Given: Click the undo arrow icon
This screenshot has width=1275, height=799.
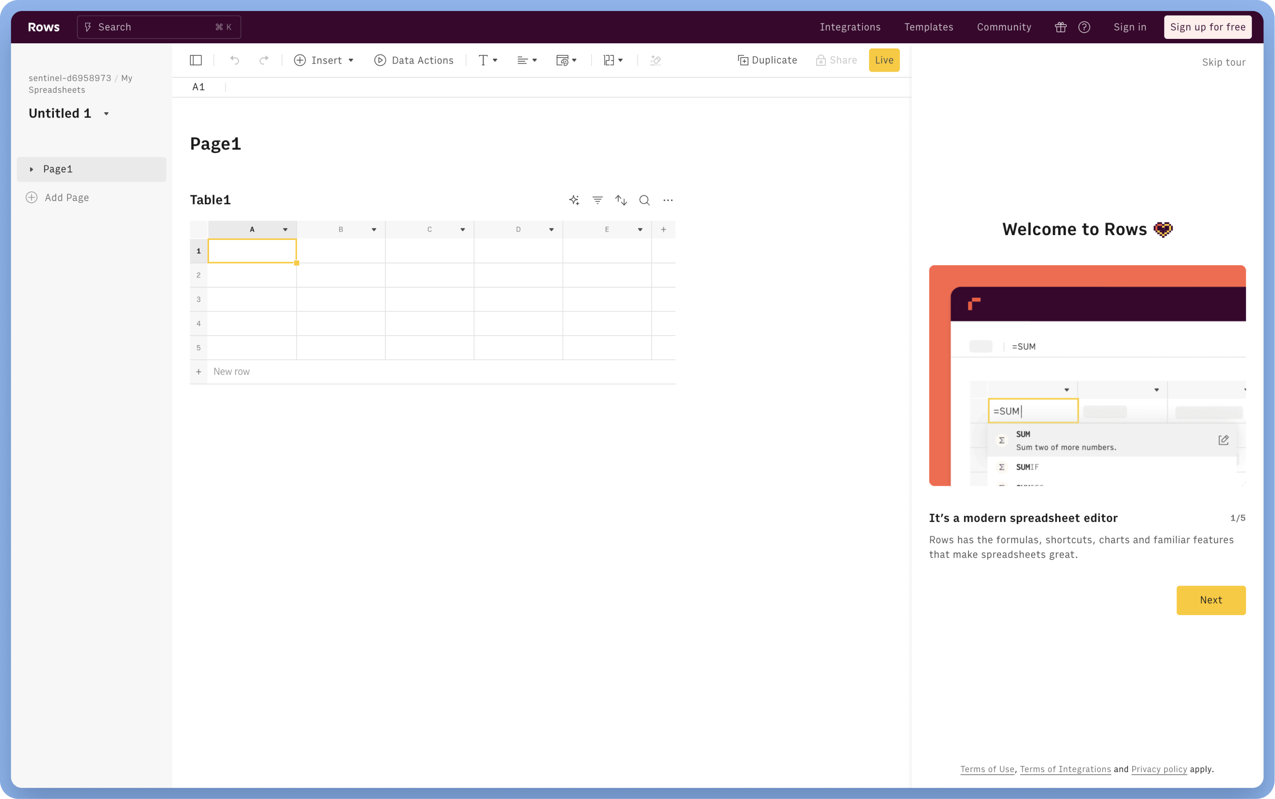Looking at the screenshot, I should click(235, 60).
